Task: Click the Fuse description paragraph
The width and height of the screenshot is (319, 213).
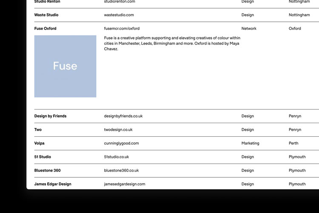Action: coord(172,43)
